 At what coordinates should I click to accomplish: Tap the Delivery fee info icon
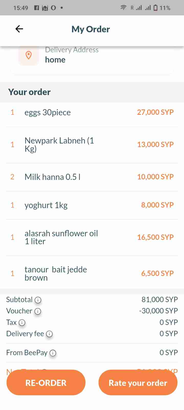click(49, 334)
